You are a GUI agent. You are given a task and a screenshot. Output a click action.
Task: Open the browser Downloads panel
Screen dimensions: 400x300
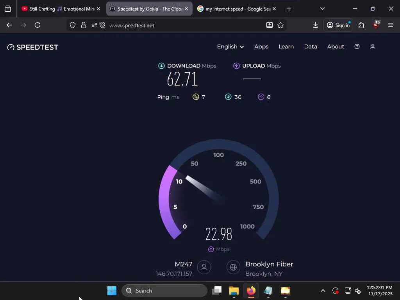(315, 25)
